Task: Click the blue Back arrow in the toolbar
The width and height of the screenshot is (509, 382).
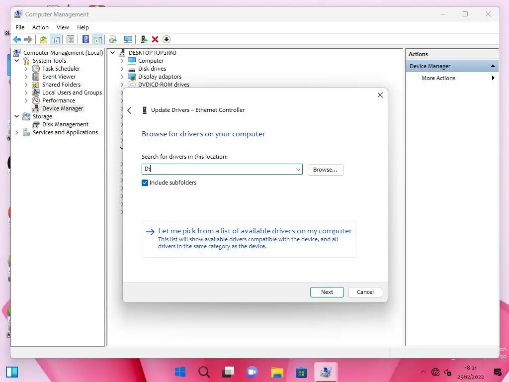Action: (17, 40)
